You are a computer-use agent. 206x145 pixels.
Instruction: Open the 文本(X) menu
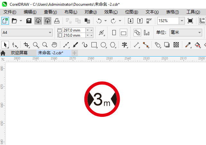[152, 12]
